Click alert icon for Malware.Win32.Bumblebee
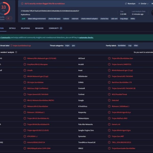The width and height of the screenshot is (153, 153). tap(25, 106)
